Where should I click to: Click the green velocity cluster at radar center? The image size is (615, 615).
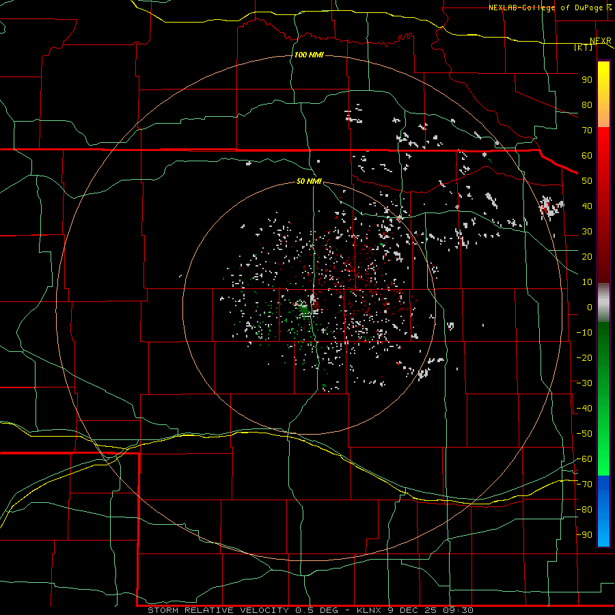click(303, 310)
